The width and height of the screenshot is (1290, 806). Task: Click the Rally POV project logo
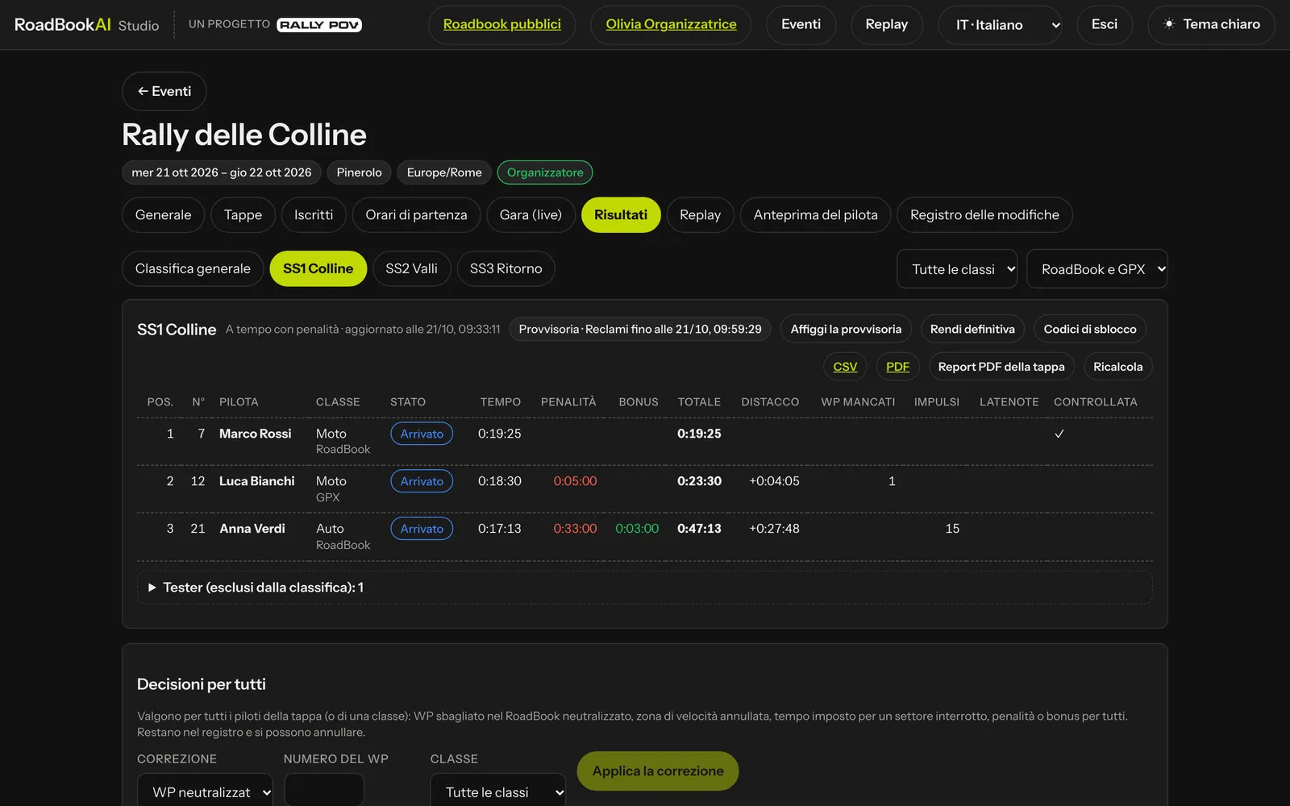(x=319, y=25)
